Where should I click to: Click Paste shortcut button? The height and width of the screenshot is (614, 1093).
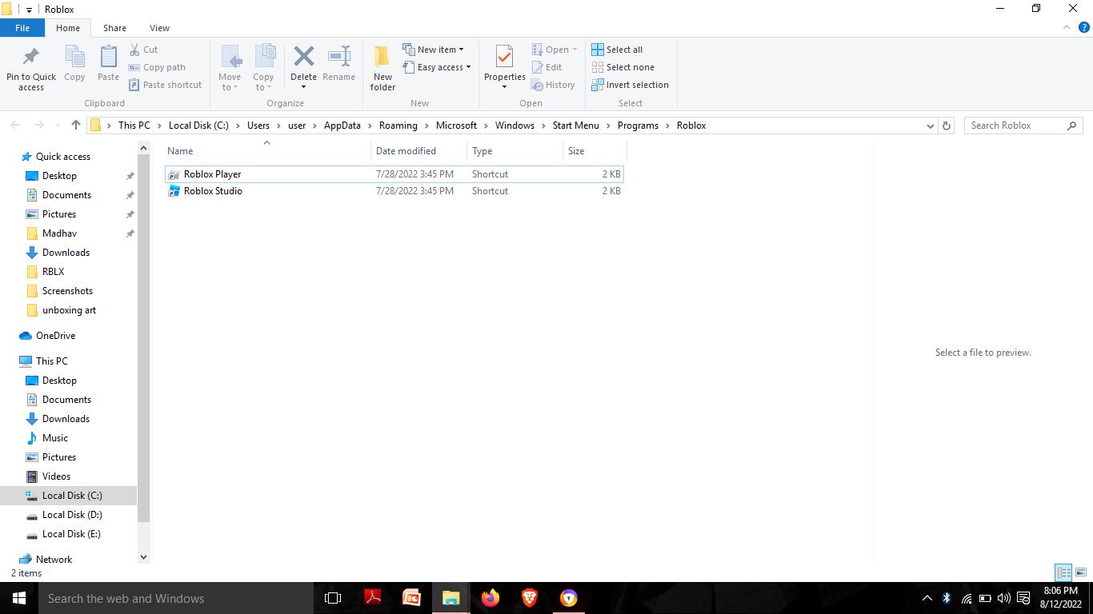click(x=166, y=85)
